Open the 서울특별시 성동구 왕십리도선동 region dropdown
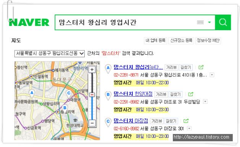Image resolution: width=240 pixels, height=147 pixels. (50, 53)
